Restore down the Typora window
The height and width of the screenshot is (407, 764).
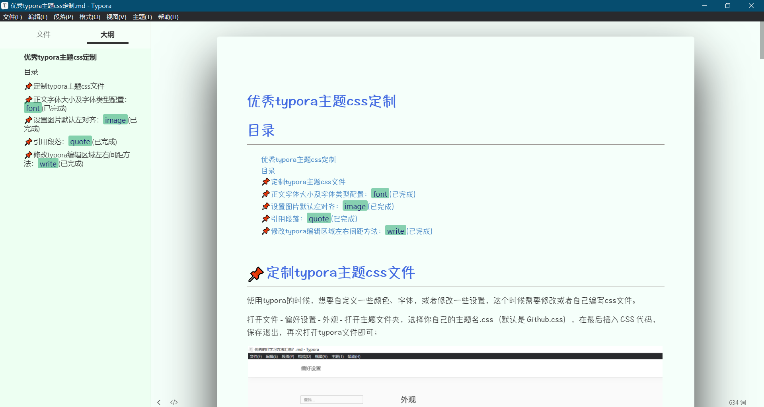(x=728, y=6)
